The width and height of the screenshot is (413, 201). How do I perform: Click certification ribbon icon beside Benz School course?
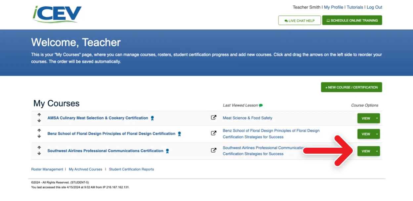tap(179, 134)
